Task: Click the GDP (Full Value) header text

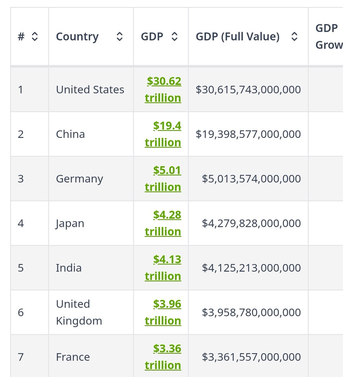Action: pyautogui.click(x=238, y=36)
